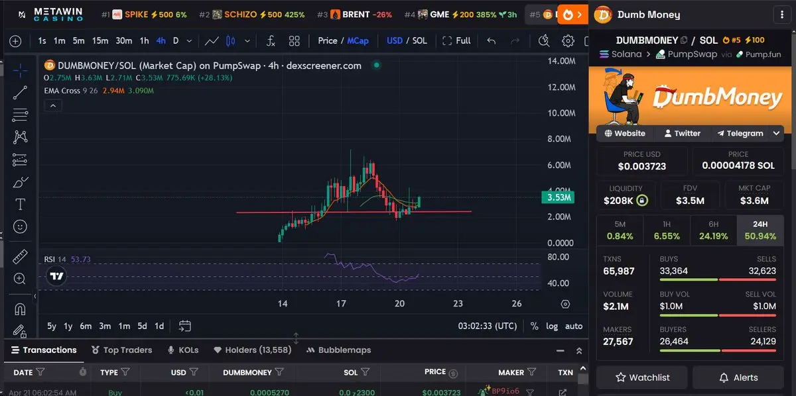Toggle the magnet mode tool
The image size is (796, 396).
21,309
